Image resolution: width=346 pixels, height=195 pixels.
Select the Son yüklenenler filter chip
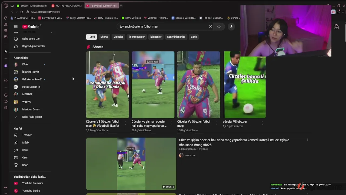176,37
